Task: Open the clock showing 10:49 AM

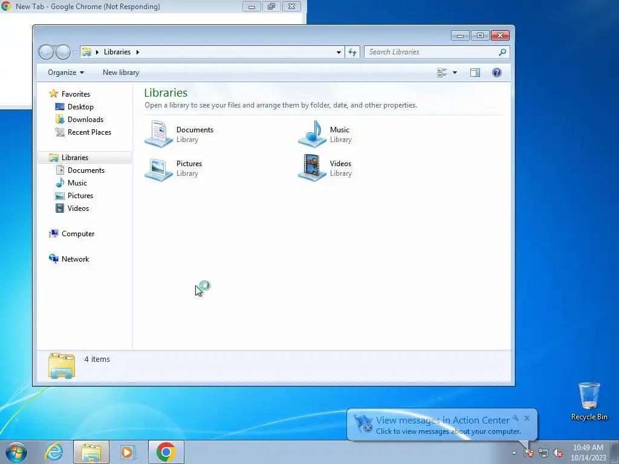Action: click(588, 453)
